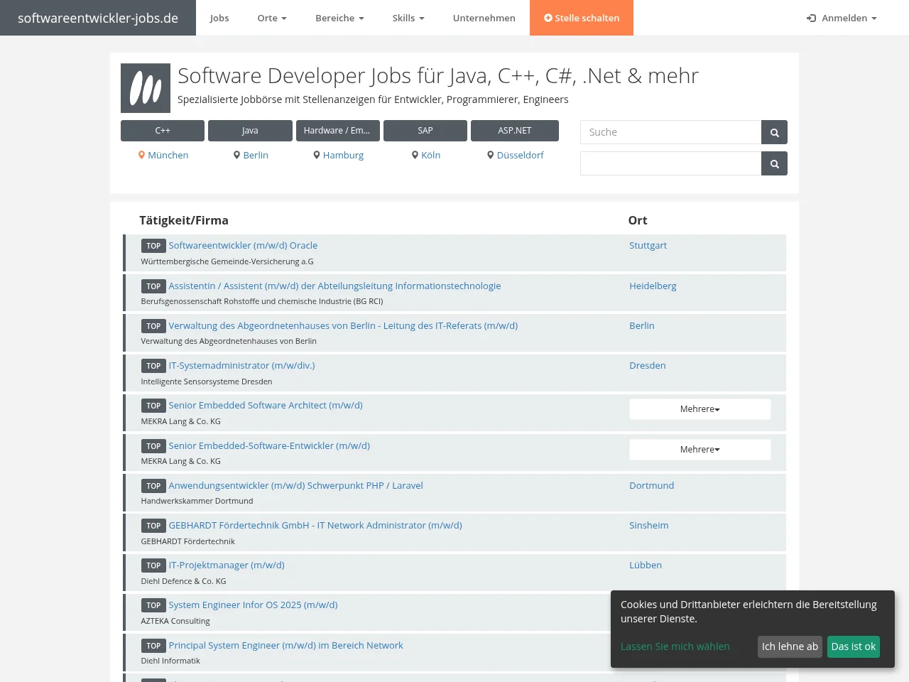Open the Softwareentwickler (m/w/d) Oracle job
909x682 pixels.
tap(243, 246)
